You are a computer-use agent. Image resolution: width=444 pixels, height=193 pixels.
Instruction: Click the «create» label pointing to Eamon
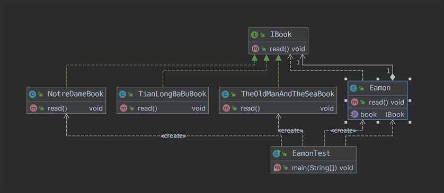click(x=343, y=131)
